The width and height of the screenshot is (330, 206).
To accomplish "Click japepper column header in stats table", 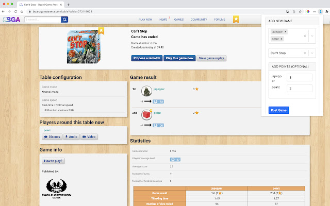I will [217, 188].
